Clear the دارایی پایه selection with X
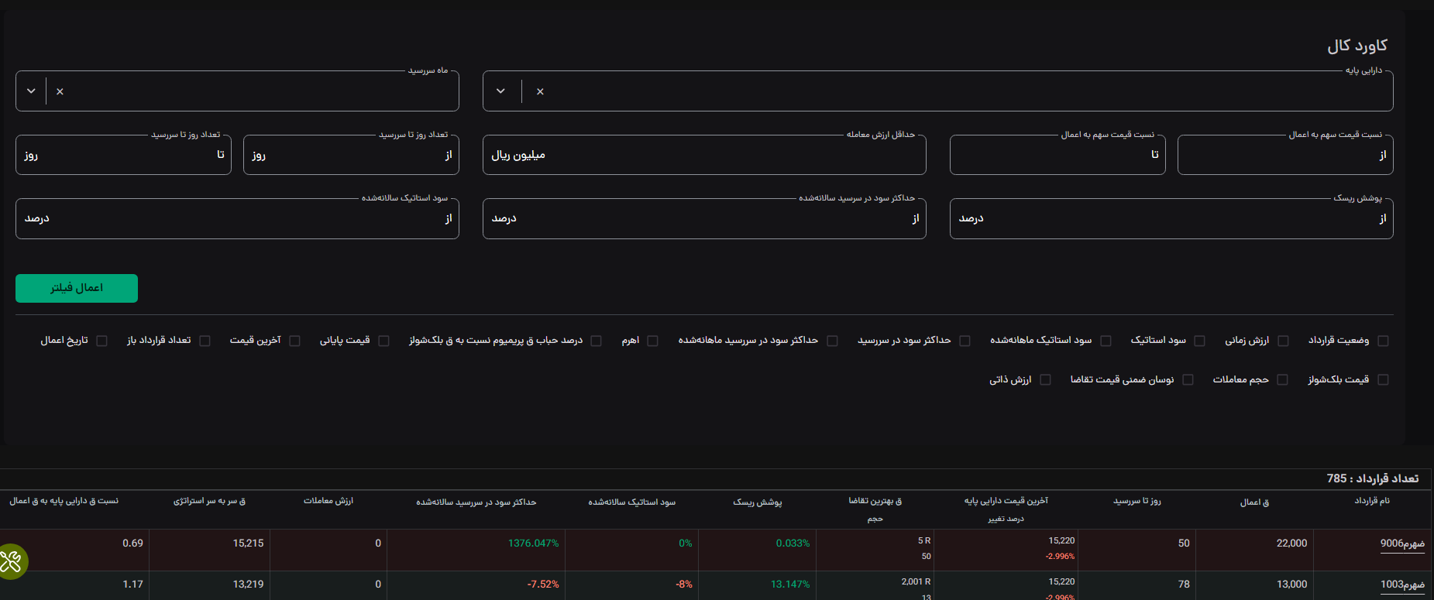 click(x=540, y=91)
